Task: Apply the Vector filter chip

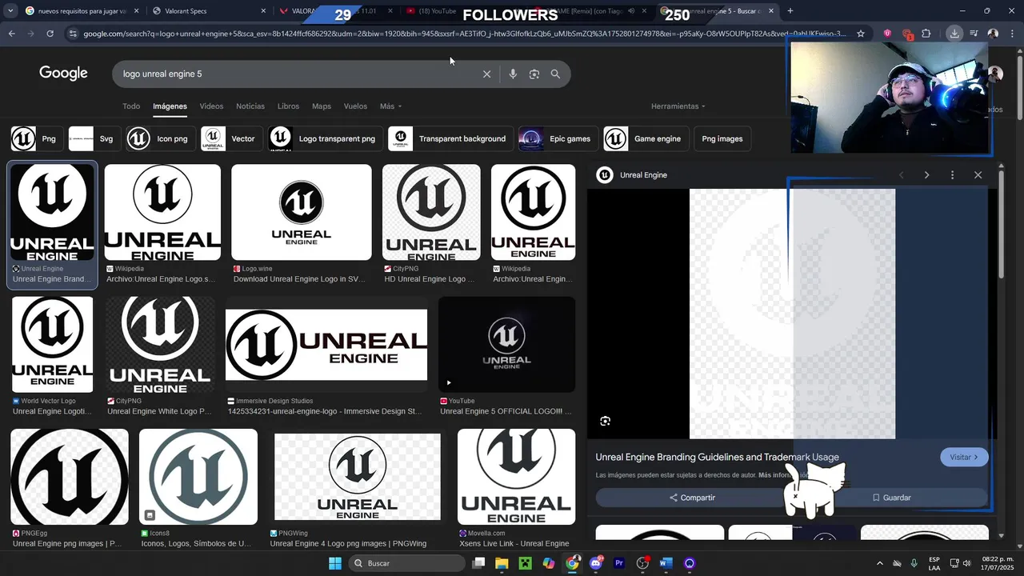Action: pyautogui.click(x=230, y=138)
